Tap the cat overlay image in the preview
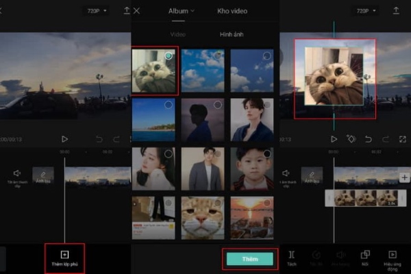Viewport: 411px width, 274px height. [x=334, y=76]
